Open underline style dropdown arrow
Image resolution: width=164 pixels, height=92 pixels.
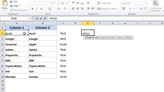[x=45, y=9]
